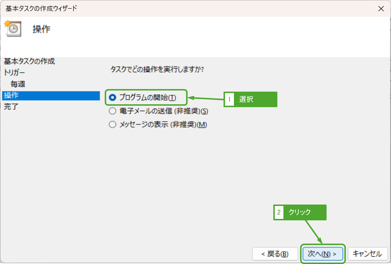This screenshot has height=264, width=391.
Task: Select the 毎週 sub-step in sidebar
Action: pyautogui.click(x=18, y=84)
